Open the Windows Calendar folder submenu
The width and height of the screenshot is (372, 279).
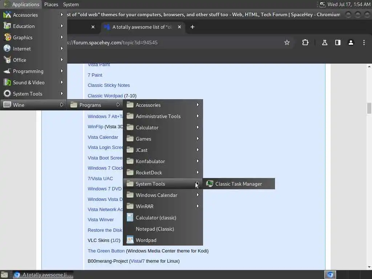pyautogui.click(x=163, y=195)
